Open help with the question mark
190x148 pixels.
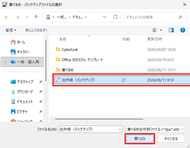click(x=183, y=30)
